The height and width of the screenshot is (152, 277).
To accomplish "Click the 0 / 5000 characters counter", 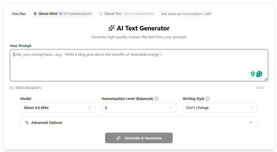I will tap(25, 88).
